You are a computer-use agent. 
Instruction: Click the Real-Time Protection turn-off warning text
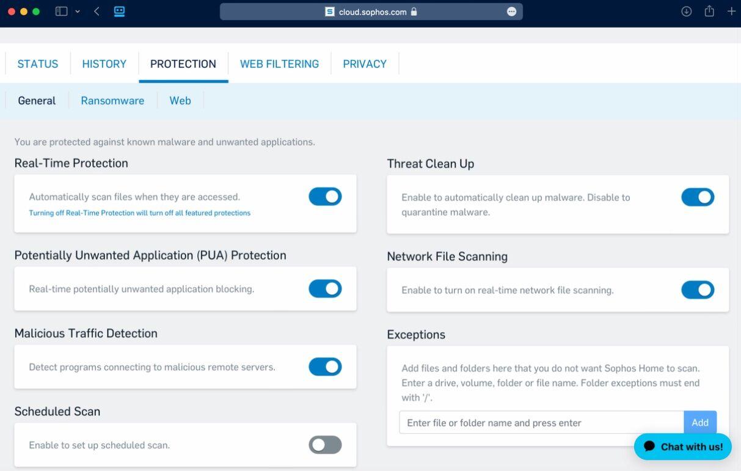click(x=140, y=213)
